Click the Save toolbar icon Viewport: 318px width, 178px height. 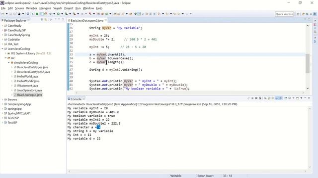coord(11,14)
